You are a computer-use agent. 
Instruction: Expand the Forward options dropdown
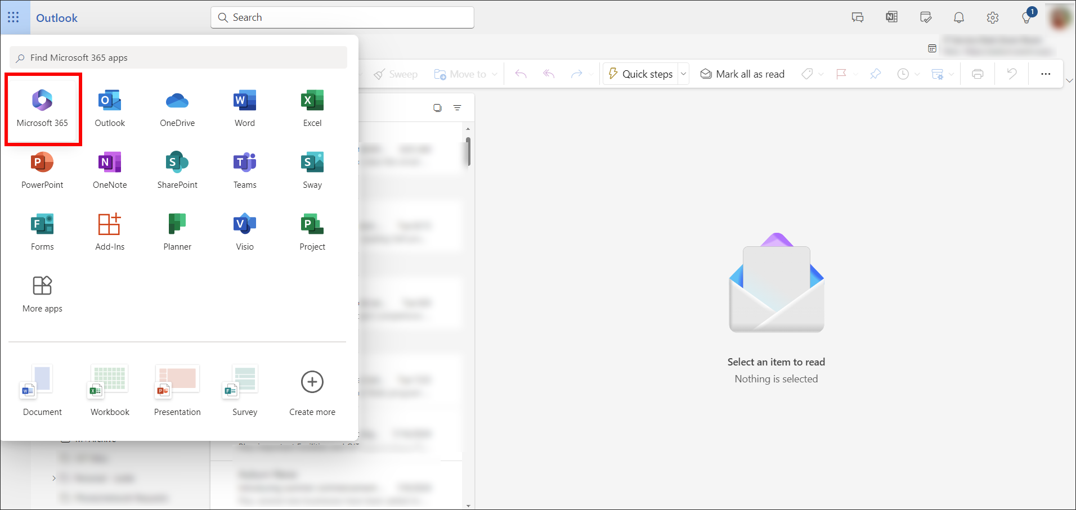(x=590, y=74)
